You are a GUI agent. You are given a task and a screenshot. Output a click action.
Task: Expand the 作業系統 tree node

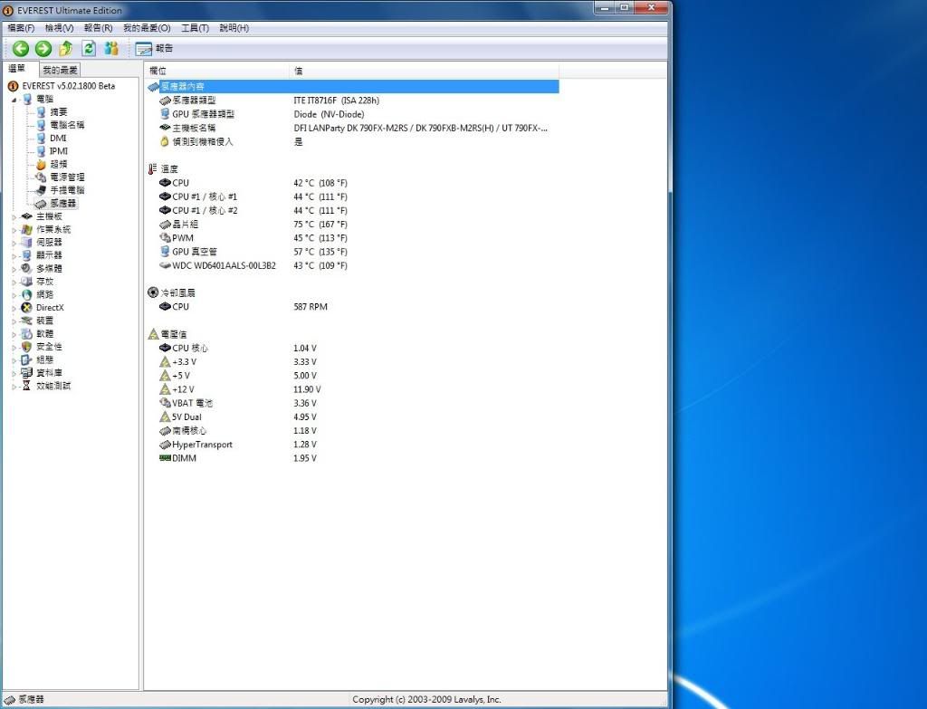click(14, 230)
